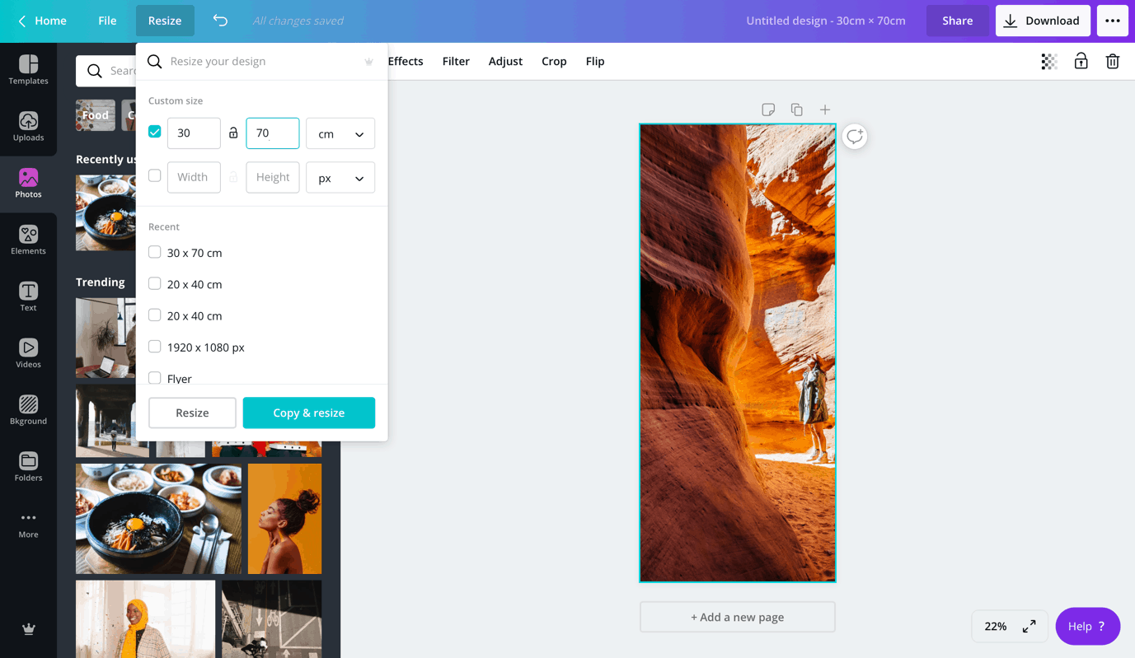Lock the selected image
This screenshot has height=658, width=1135.
click(1081, 61)
